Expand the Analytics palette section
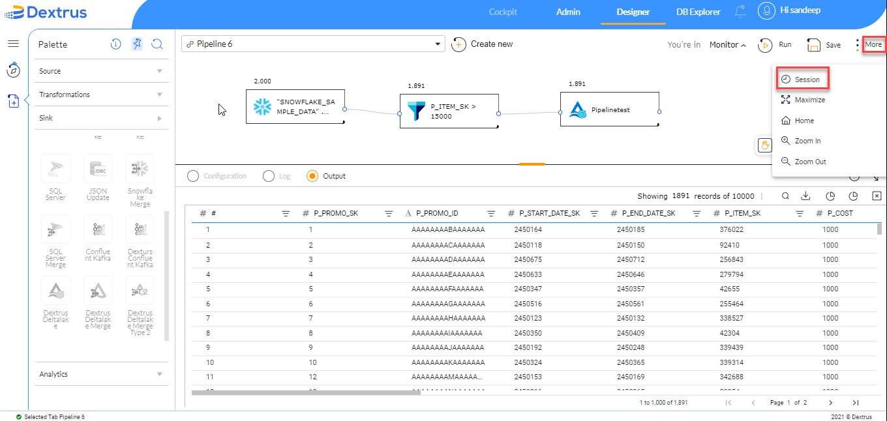The image size is (887, 421). pos(102,374)
